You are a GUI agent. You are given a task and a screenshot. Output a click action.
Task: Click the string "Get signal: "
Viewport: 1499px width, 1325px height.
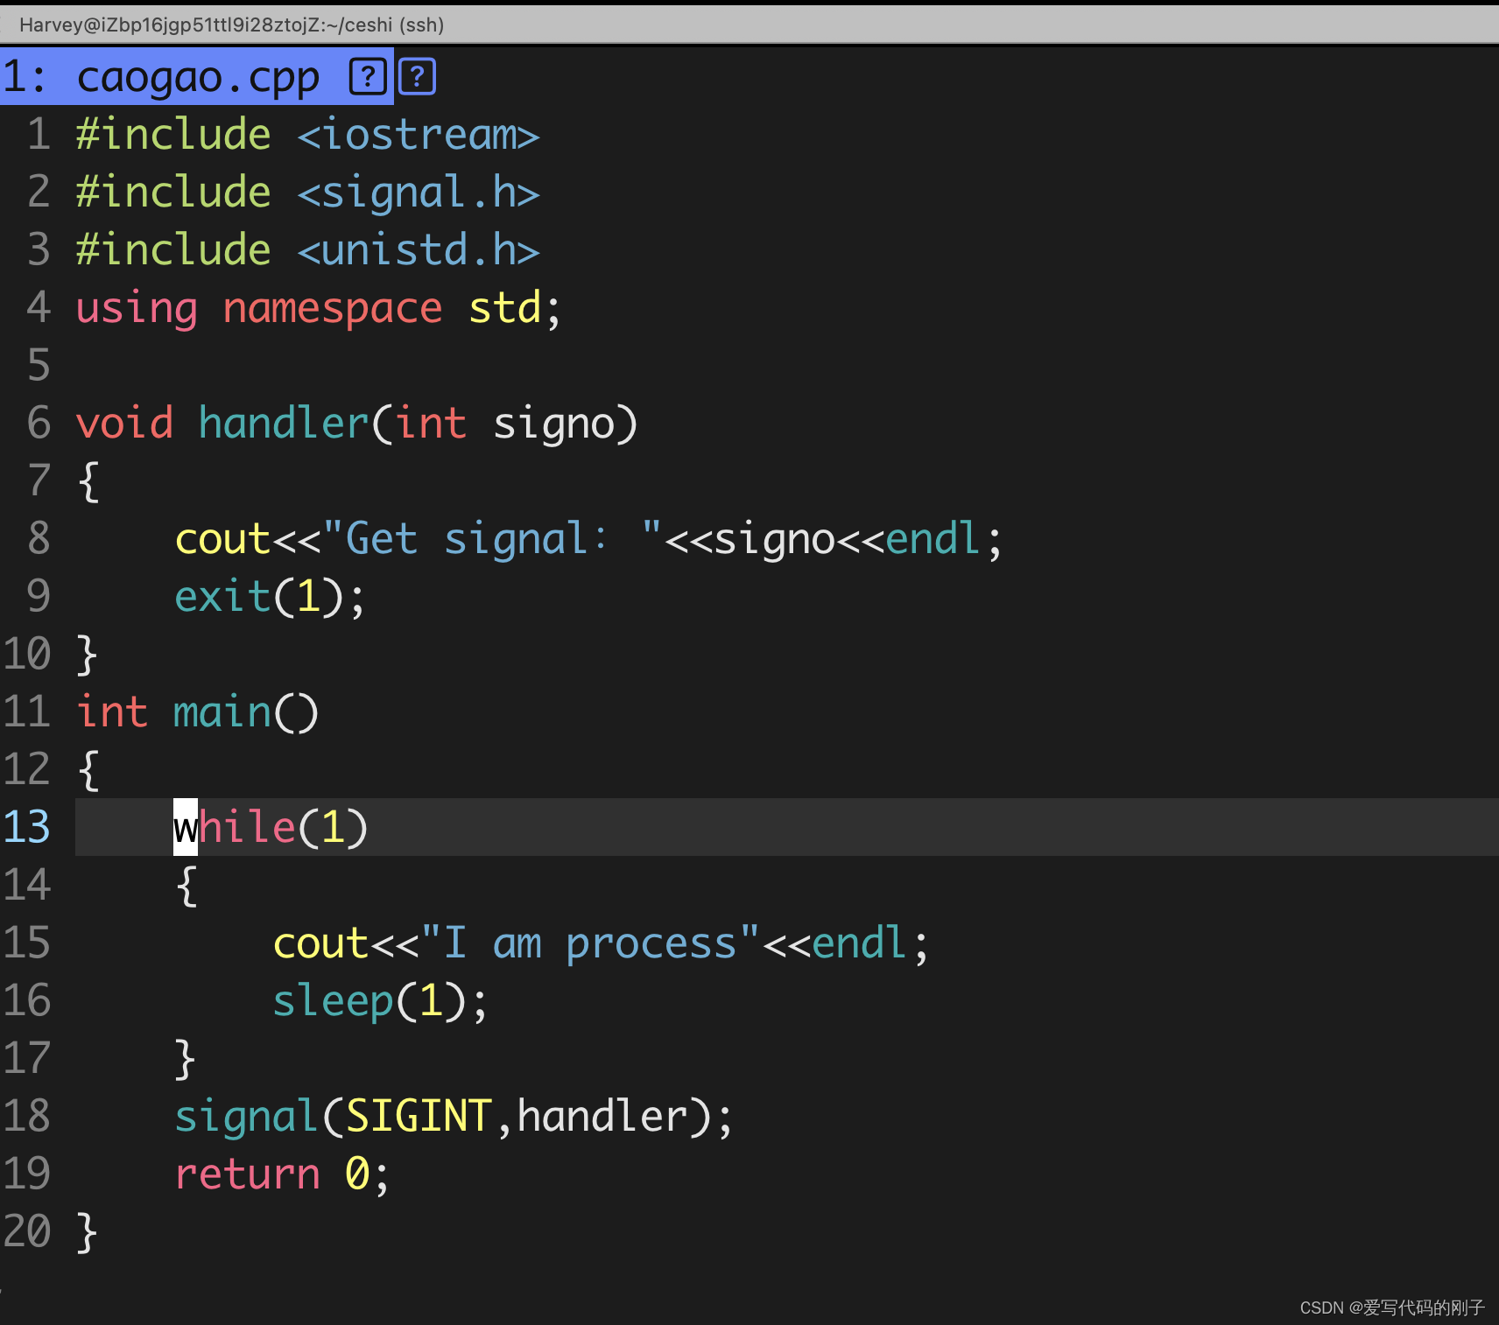[x=492, y=539]
